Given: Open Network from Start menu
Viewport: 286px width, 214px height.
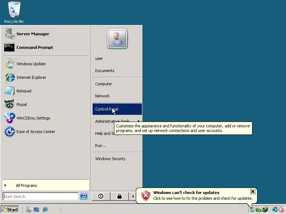Looking at the screenshot, I should tap(117, 96).
